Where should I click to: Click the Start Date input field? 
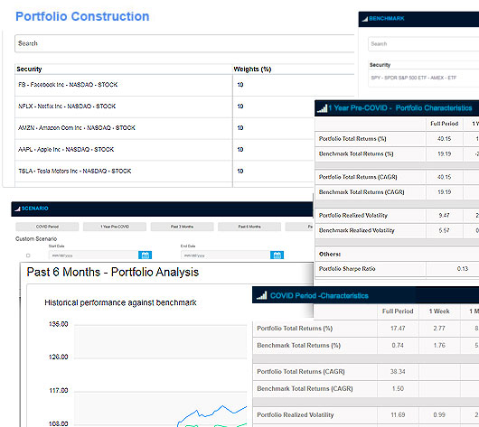pyautogui.click(x=93, y=255)
